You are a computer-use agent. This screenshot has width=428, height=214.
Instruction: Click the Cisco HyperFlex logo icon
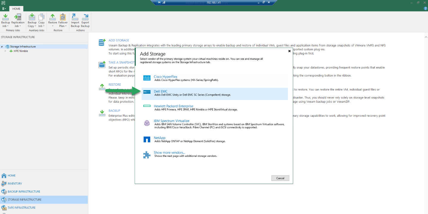[x=147, y=78]
